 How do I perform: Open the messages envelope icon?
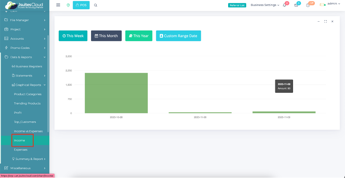pyautogui.click(x=296, y=5)
